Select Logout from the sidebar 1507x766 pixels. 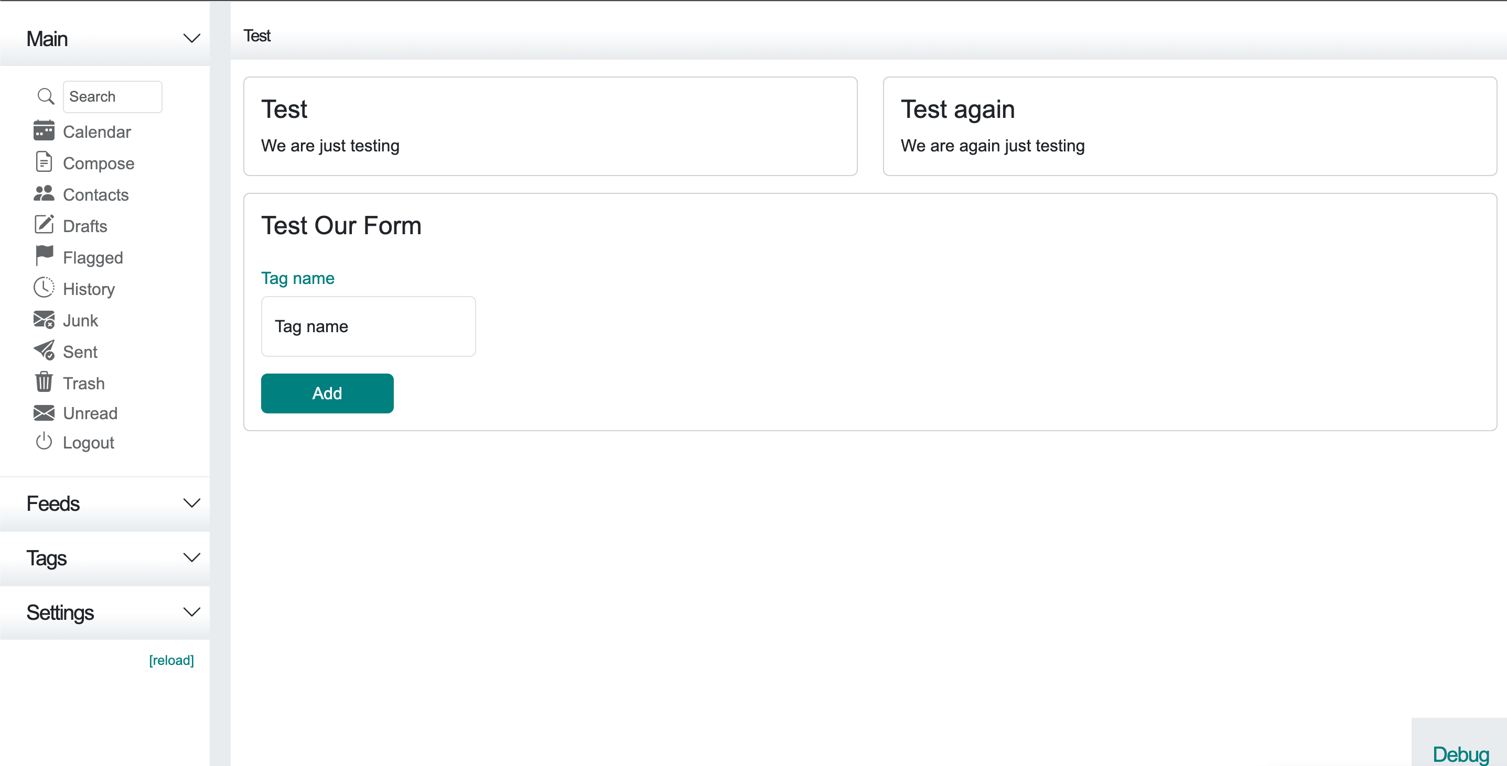point(88,443)
